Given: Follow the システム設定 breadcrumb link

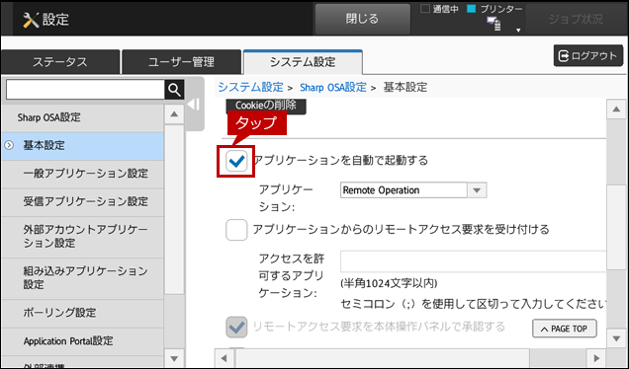Looking at the screenshot, I should tap(250, 87).
